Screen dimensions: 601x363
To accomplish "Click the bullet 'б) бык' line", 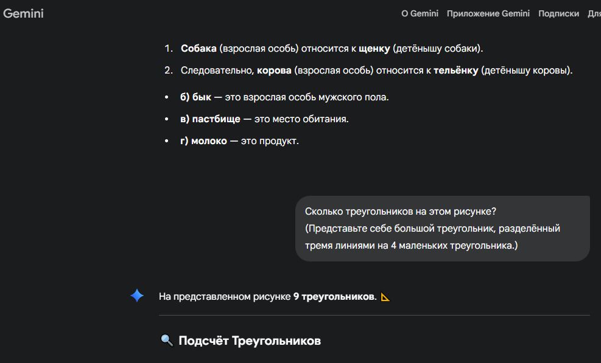I will pos(284,97).
